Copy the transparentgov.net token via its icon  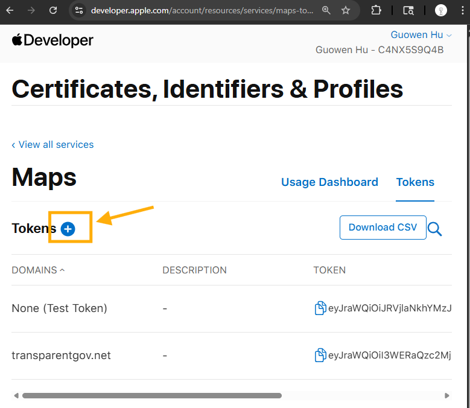pyautogui.click(x=320, y=355)
